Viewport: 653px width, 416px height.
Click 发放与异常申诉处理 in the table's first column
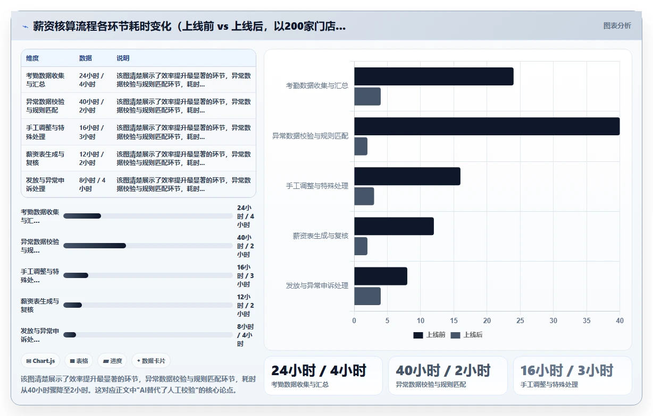pos(45,184)
